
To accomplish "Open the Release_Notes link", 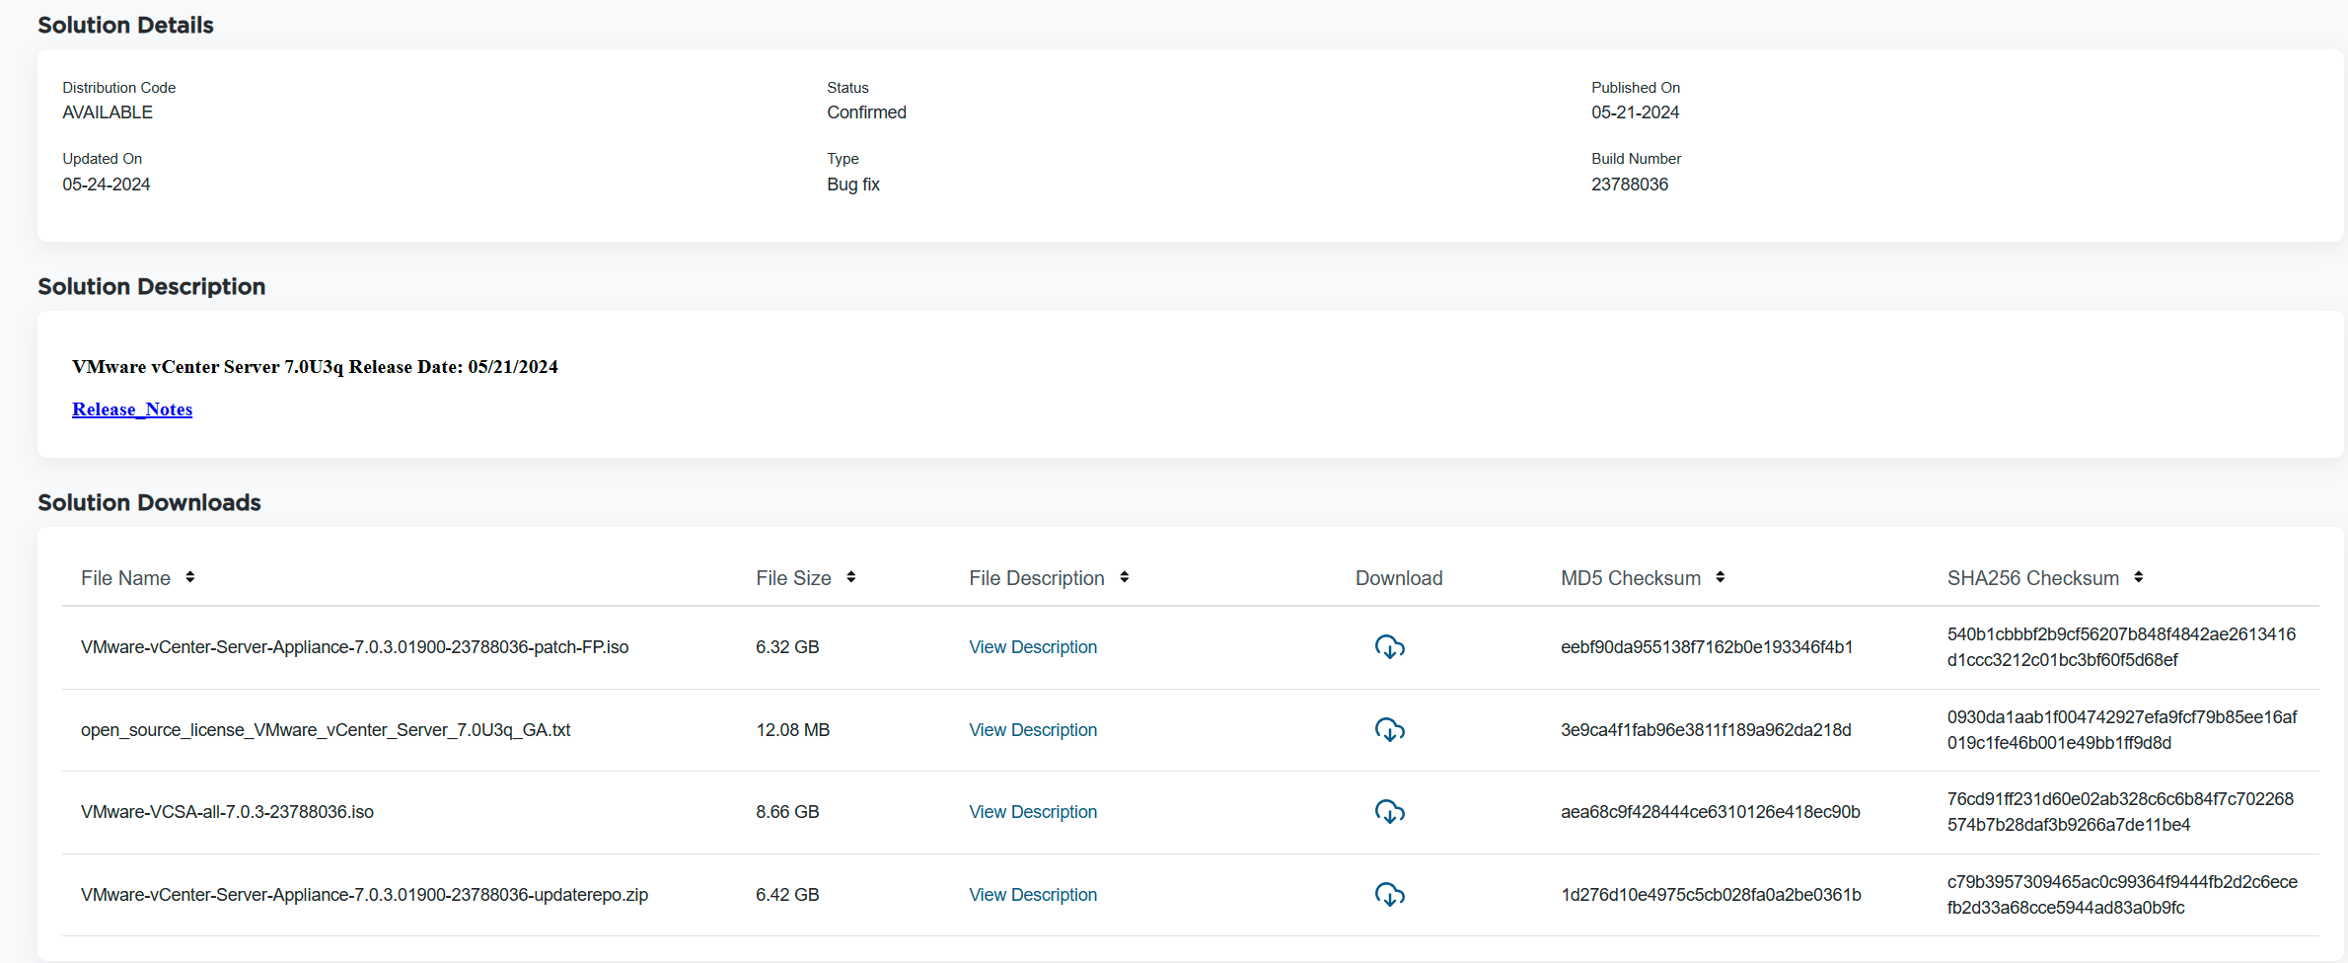I will (132, 409).
